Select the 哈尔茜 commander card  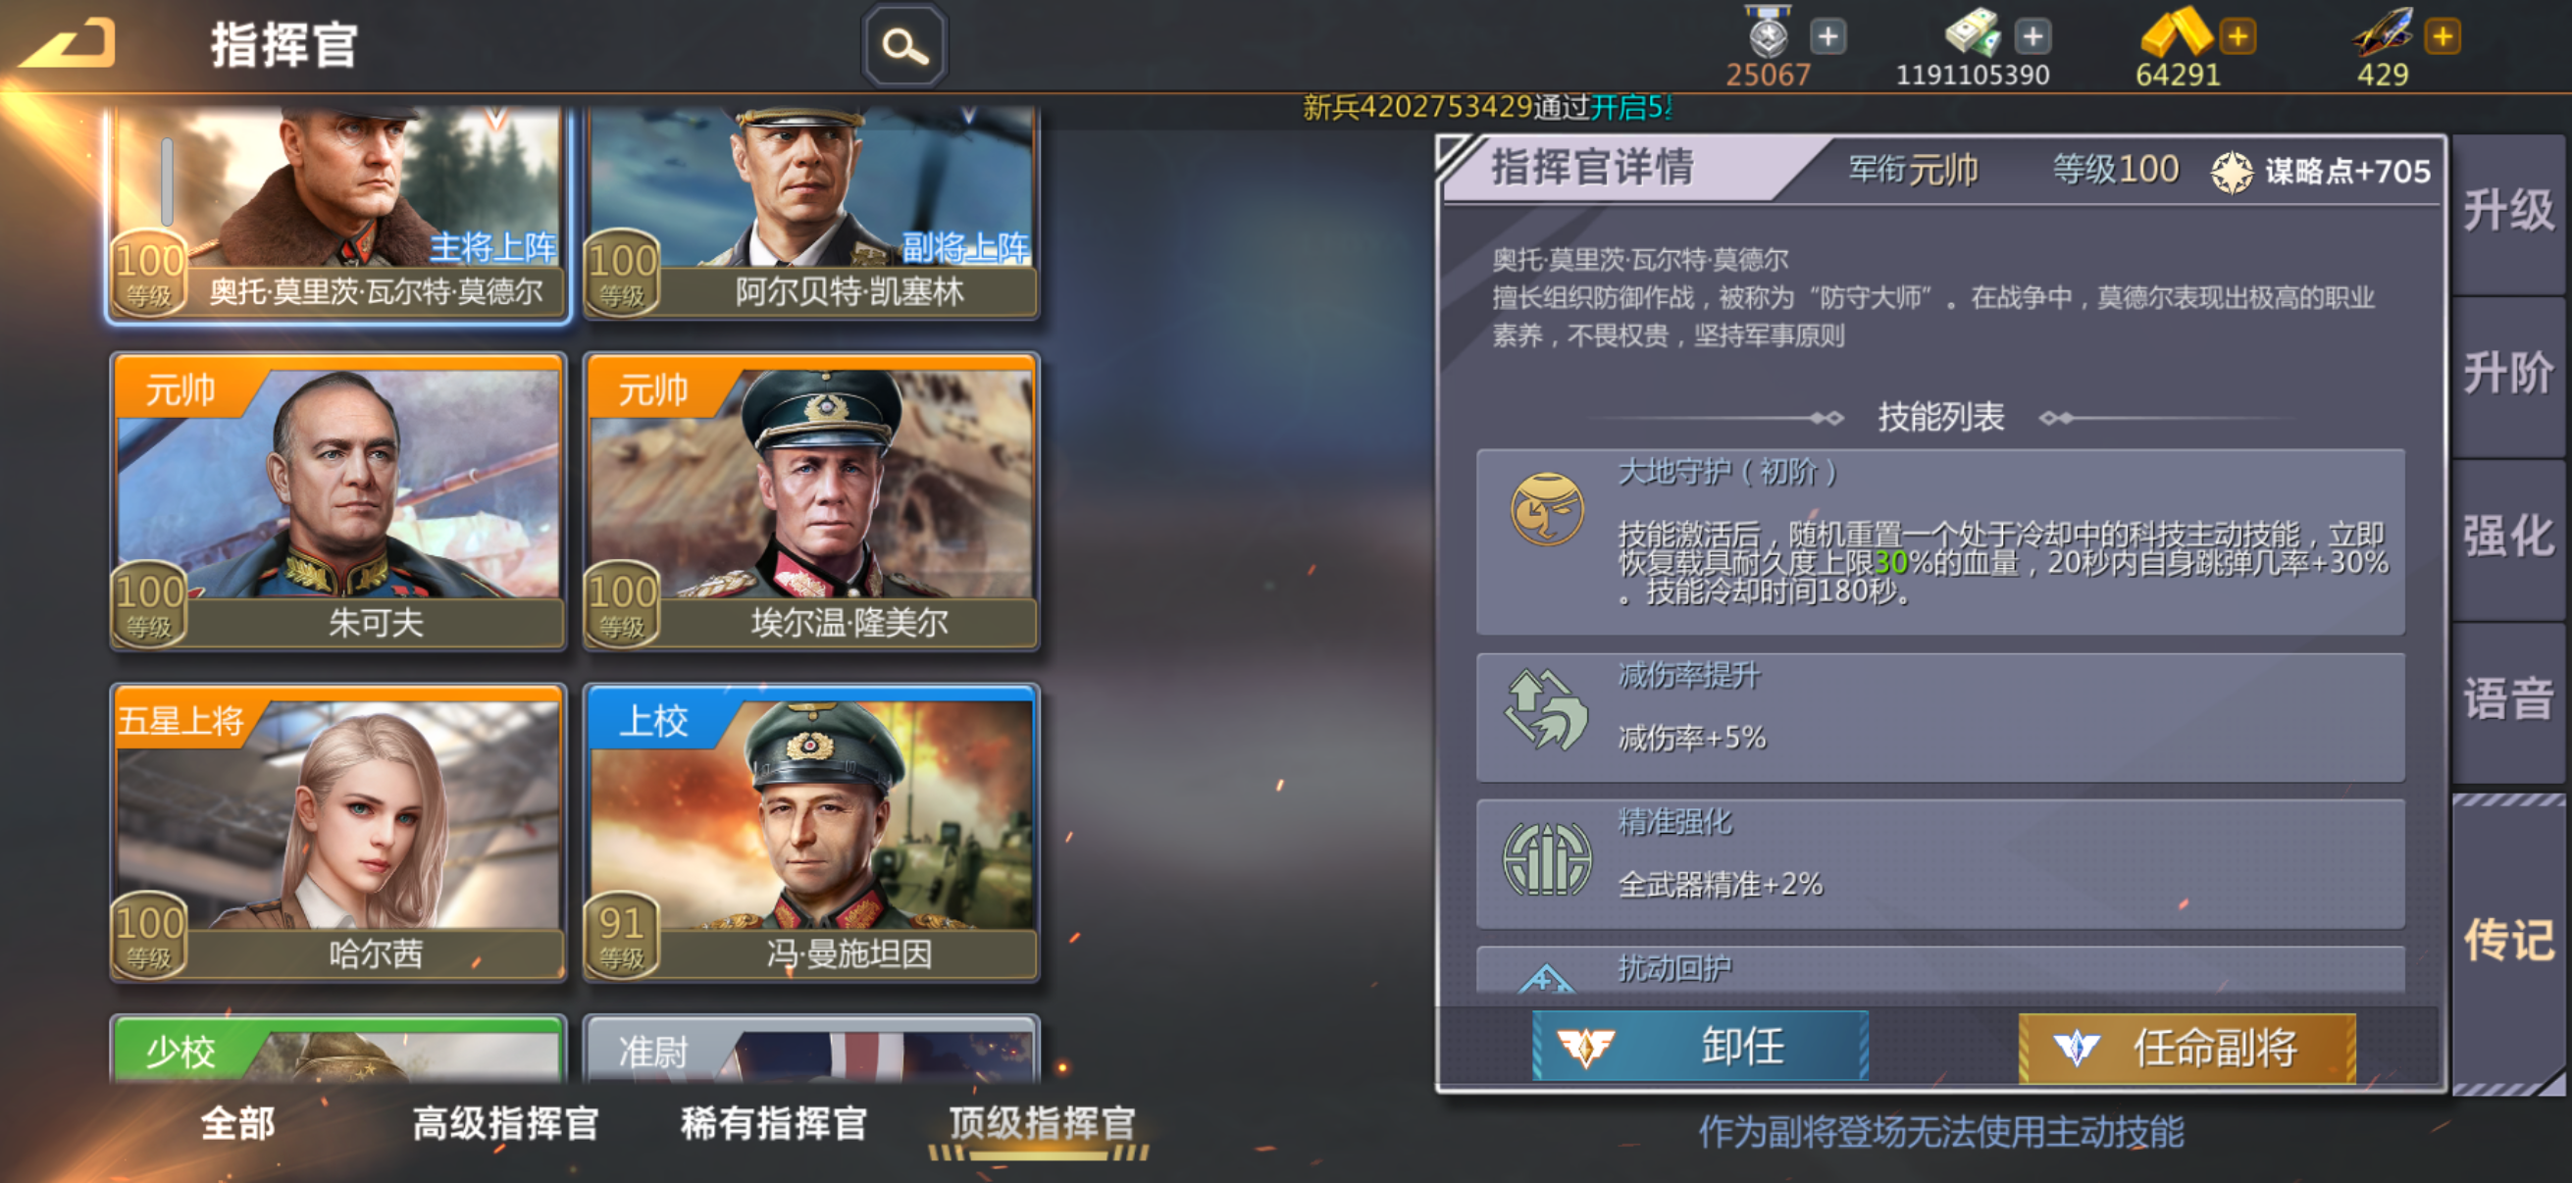coord(338,833)
